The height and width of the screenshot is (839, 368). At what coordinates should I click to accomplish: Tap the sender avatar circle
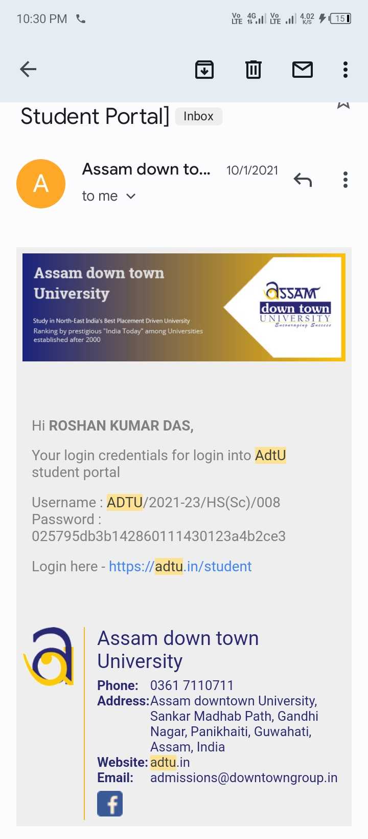[41, 183]
